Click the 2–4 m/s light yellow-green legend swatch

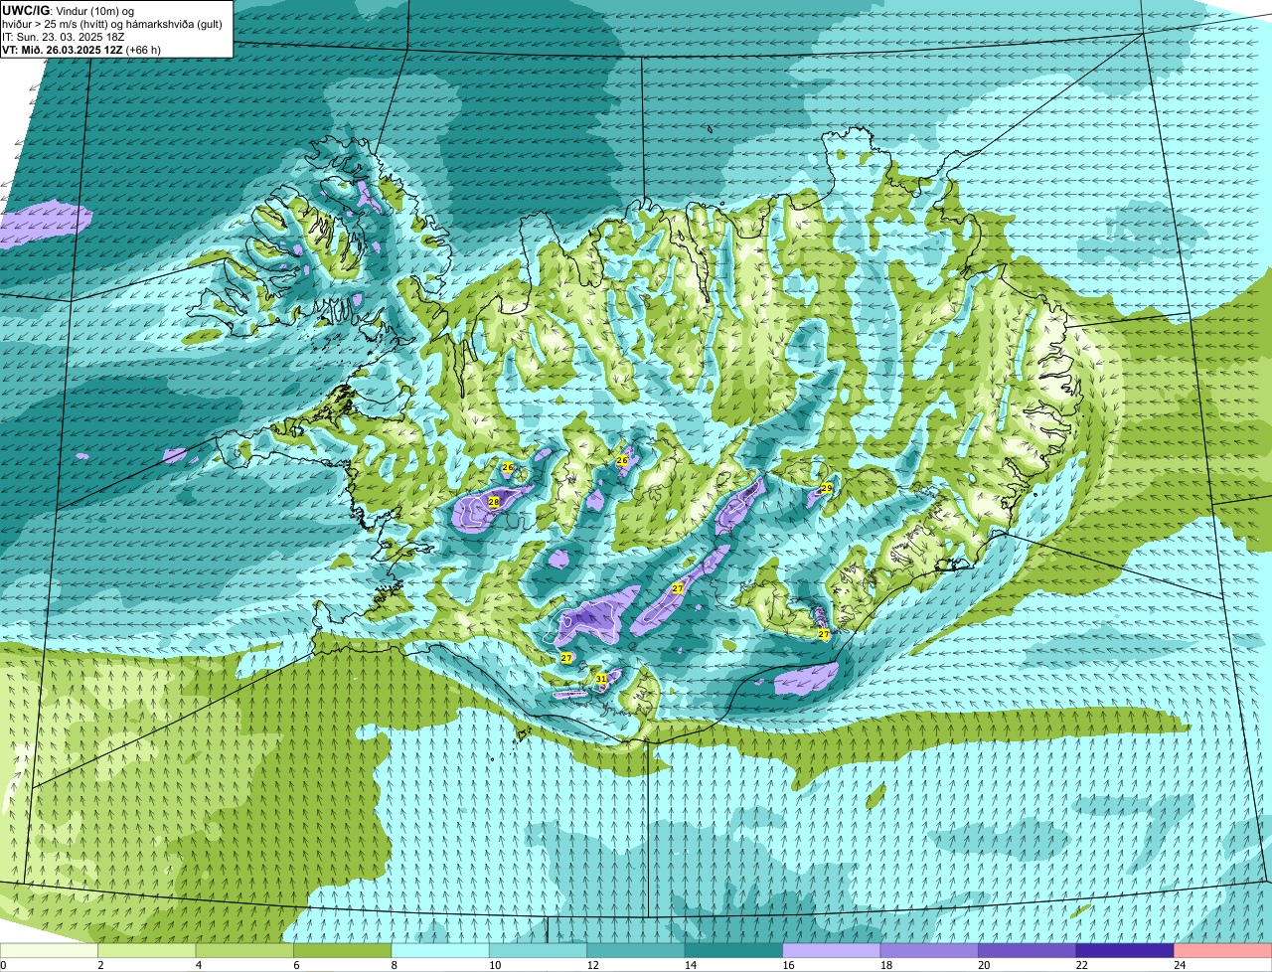click(147, 950)
